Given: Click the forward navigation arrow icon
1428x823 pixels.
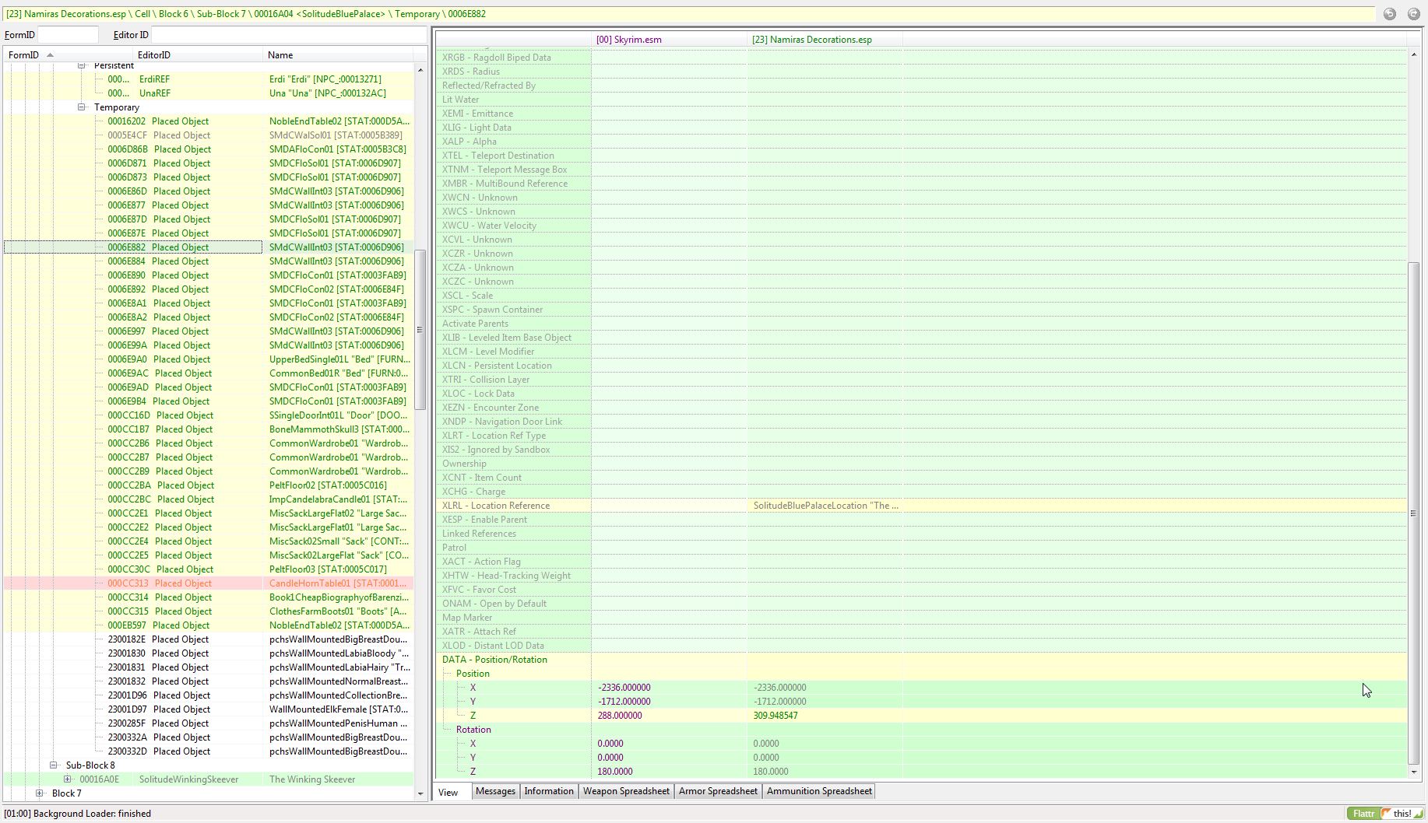Looking at the screenshot, I should coord(1414,14).
